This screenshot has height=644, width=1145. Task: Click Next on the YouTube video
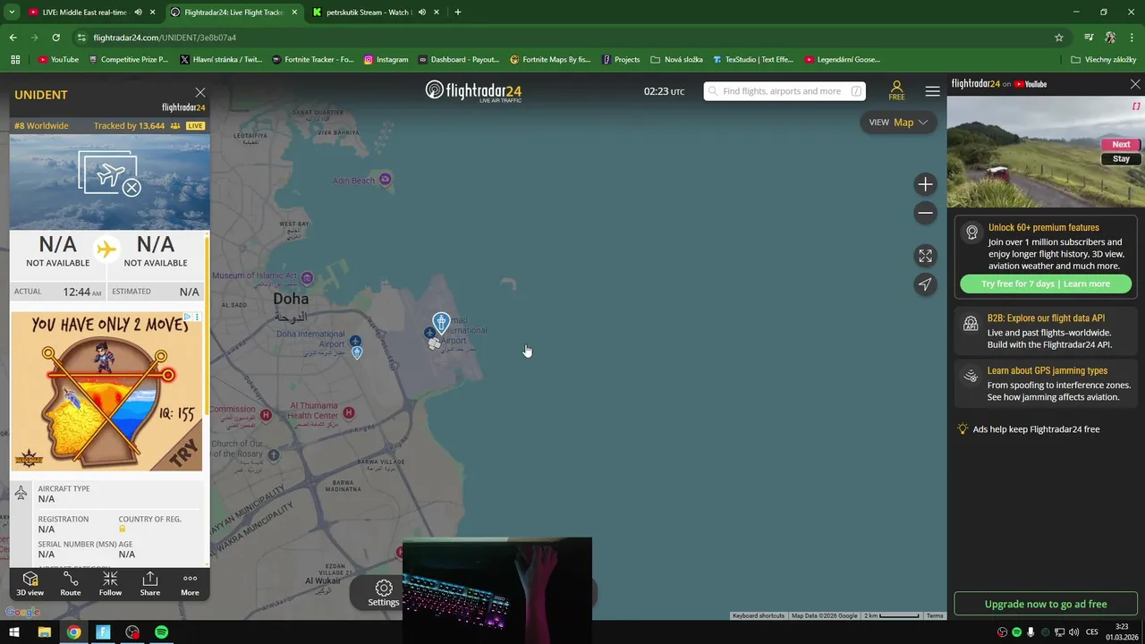[1121, 144]
